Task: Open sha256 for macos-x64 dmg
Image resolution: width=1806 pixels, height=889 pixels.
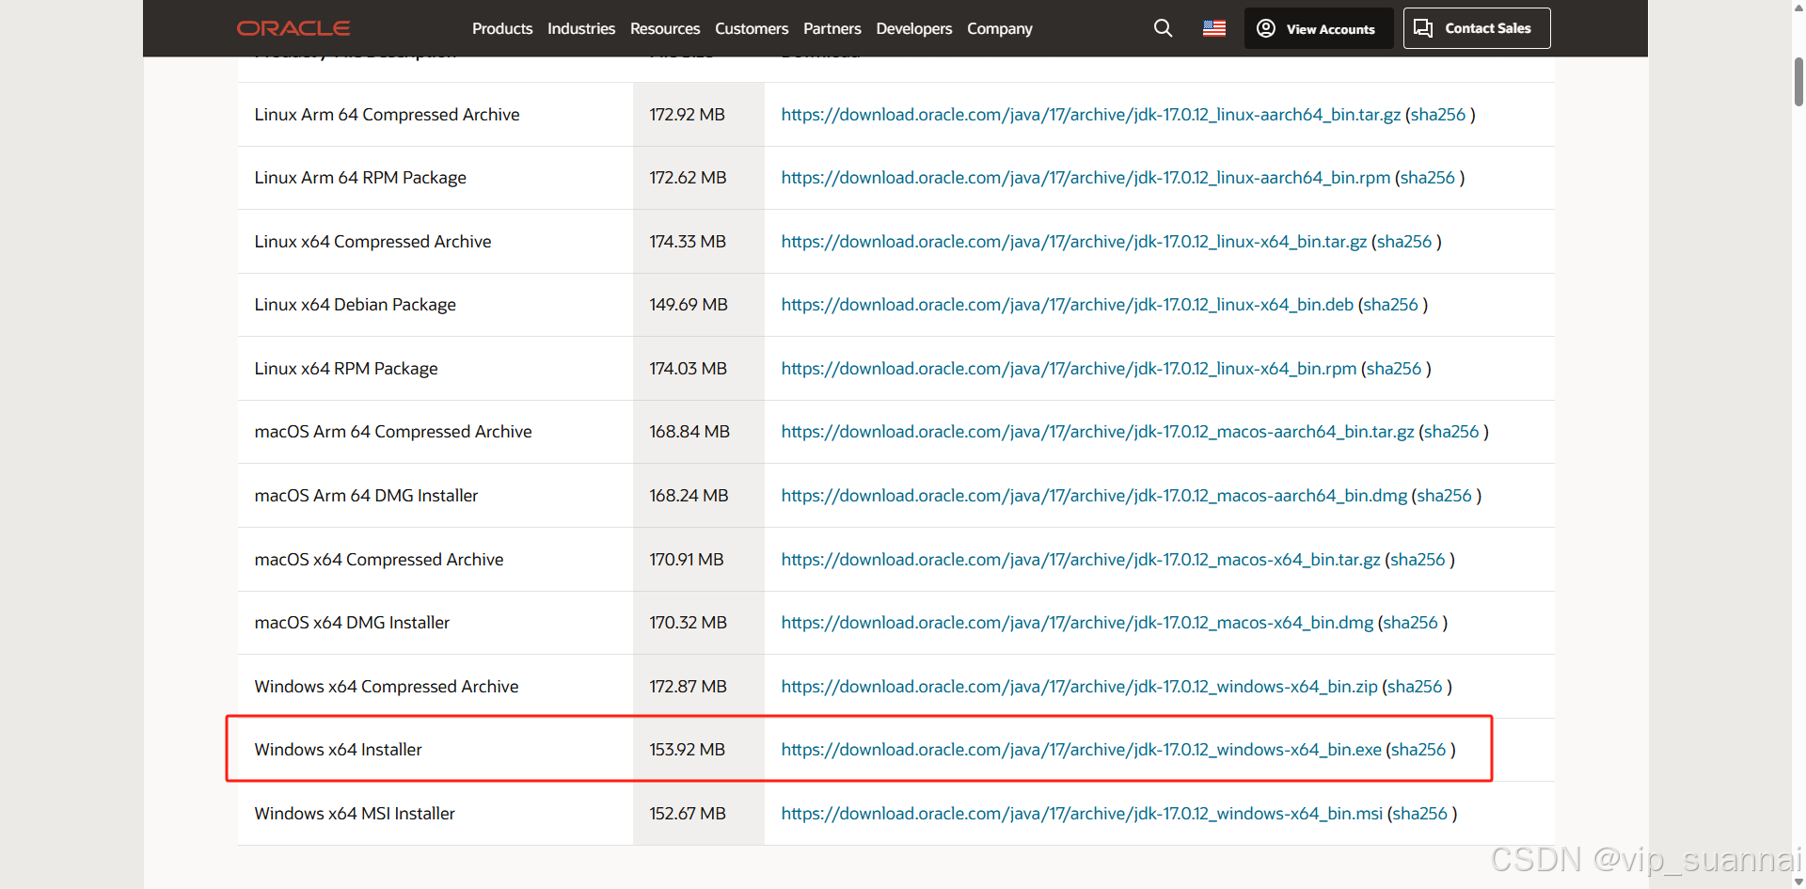Action: tap(1411, 623)
